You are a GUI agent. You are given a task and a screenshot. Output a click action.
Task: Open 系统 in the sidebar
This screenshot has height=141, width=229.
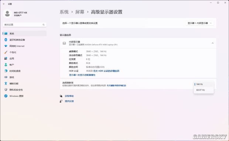click(x=24, y=34)
